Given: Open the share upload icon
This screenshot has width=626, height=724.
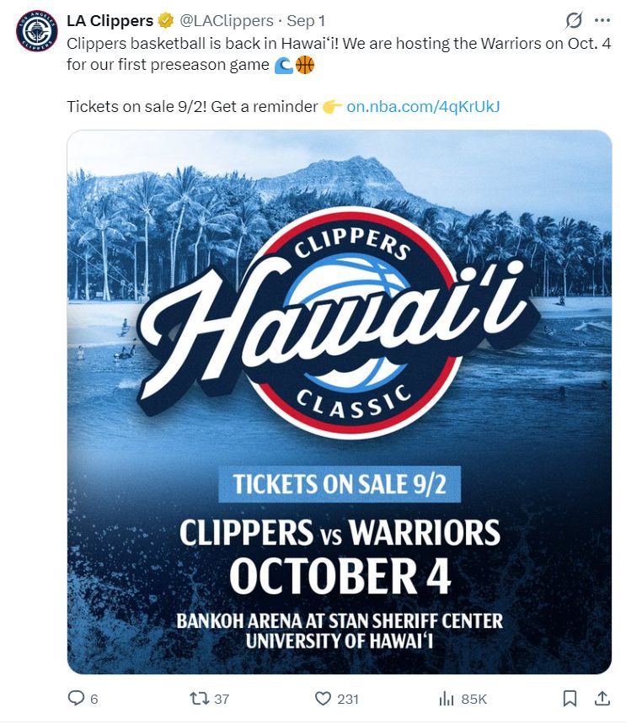Looking at the screenshot, I should click(x=602, y=698).
